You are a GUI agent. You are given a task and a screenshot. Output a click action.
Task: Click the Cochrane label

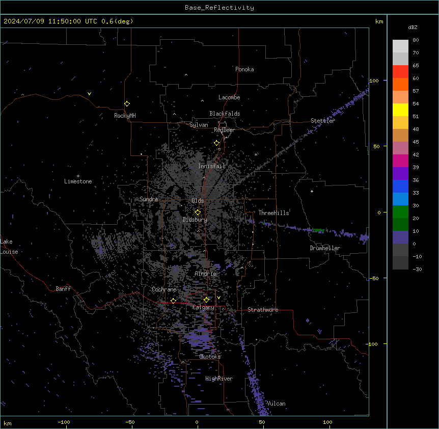(x=164, y=289)
